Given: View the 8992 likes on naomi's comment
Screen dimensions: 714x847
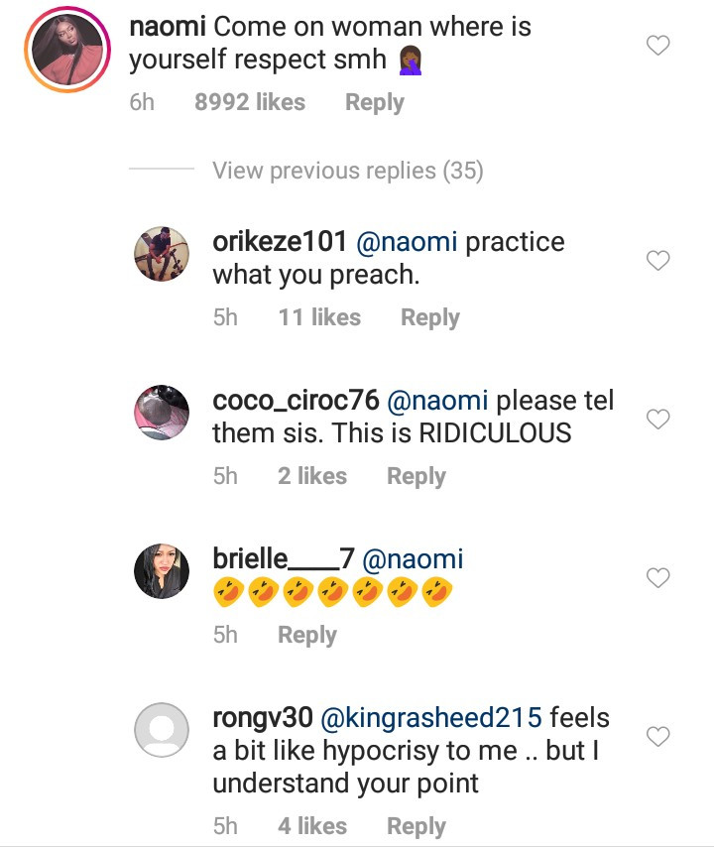Looking at the screenshot, I should coord(250,102).
